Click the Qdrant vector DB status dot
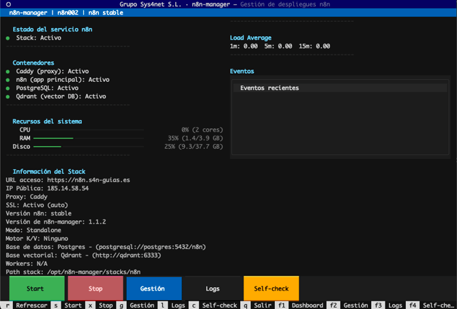The width and height of the screenshot is (457, 309). tap(8, 96)
